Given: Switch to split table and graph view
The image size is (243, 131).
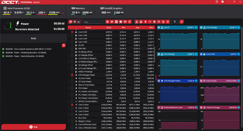Looking at the screenshot, I should [70, 22].
